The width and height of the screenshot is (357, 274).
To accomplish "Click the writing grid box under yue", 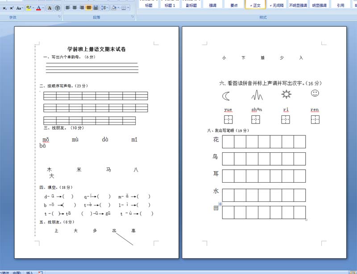I will click(x=228, y=119).
